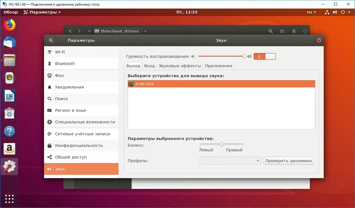Click the Settings wrench-gear dock icon

click(x=9, y=167)
